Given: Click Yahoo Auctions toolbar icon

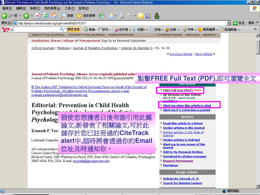Looking at the screenshot, I should coord(167,30).
